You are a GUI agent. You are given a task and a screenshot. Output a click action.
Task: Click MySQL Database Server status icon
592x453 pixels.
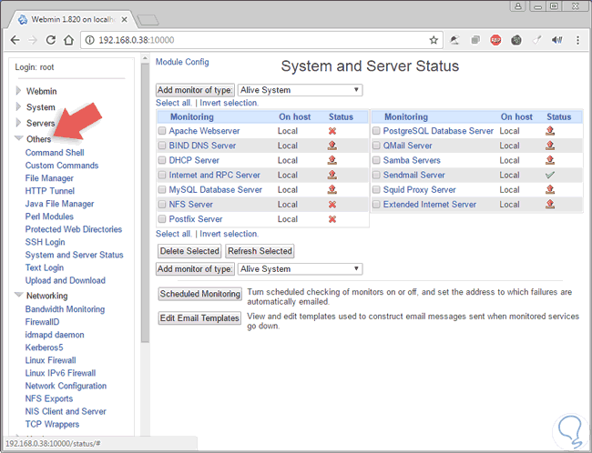click(332, 189)
